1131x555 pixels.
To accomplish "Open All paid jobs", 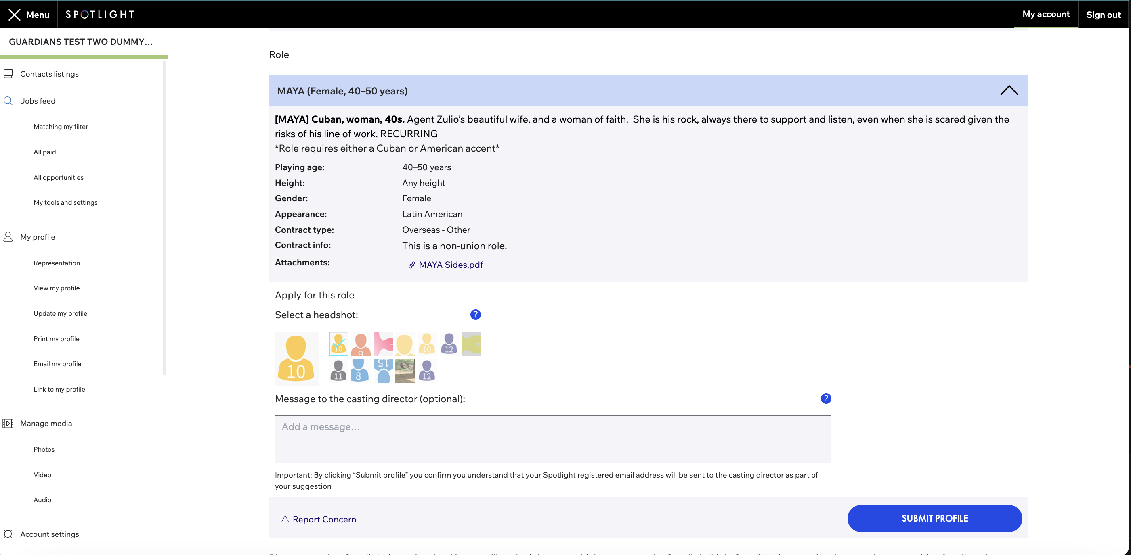I will 45,152.
